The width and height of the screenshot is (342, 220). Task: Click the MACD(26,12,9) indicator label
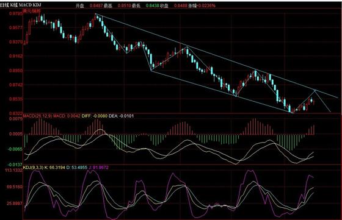coord(37,116)
